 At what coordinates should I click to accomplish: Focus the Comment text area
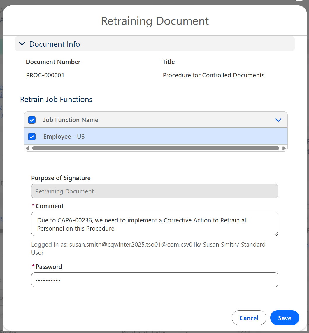(x=154, y=224)
